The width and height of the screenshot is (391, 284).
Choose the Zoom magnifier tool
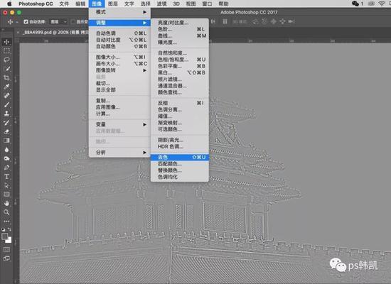pos(6,212)
